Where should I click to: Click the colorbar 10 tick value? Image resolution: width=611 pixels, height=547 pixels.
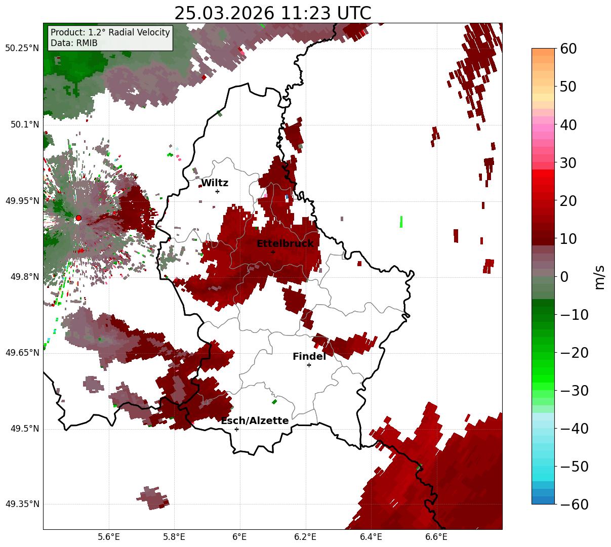(567, 238)
